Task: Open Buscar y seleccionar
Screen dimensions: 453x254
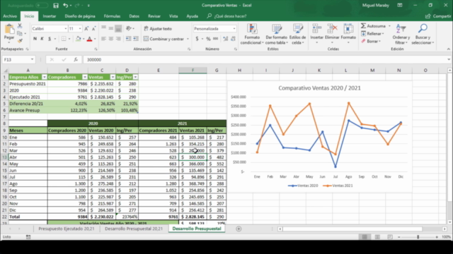Action: [x=423, y=34]
